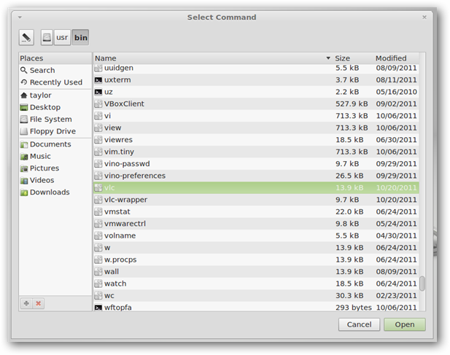Select the highlighted vlc file
The image size is (450, 355).
click(256, 188)
